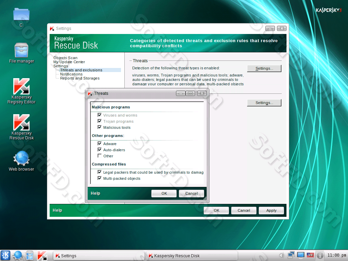348x261 pixels.
Task: Uncheck the Multi-packed objects checkbox
Action: pyautogui.click(x=100, y=178)
